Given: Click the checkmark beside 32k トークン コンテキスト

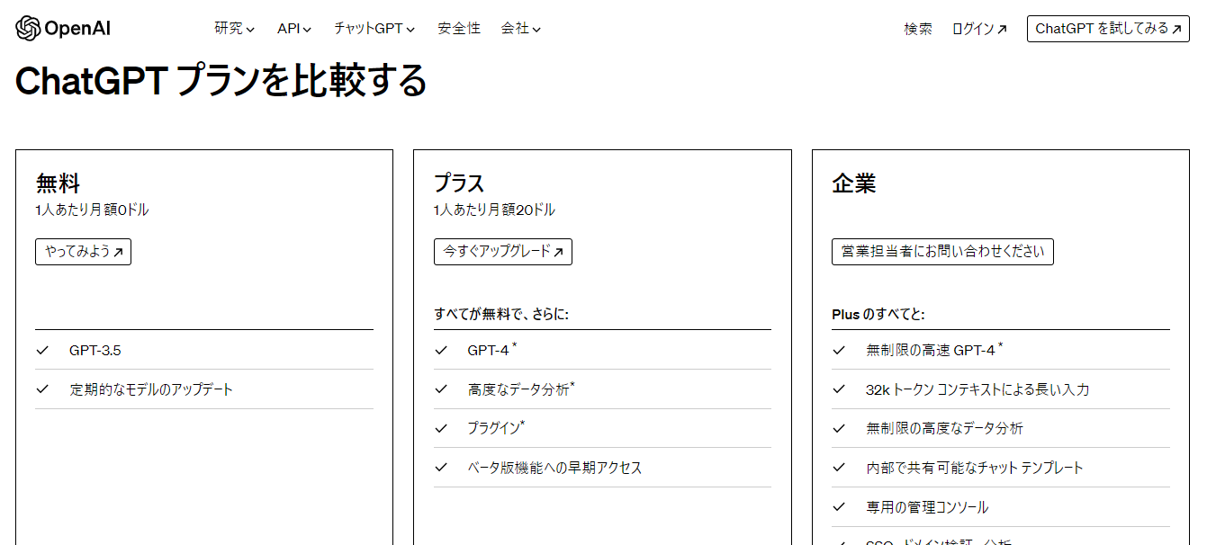Looking at the screenshot, I should 839,389.
